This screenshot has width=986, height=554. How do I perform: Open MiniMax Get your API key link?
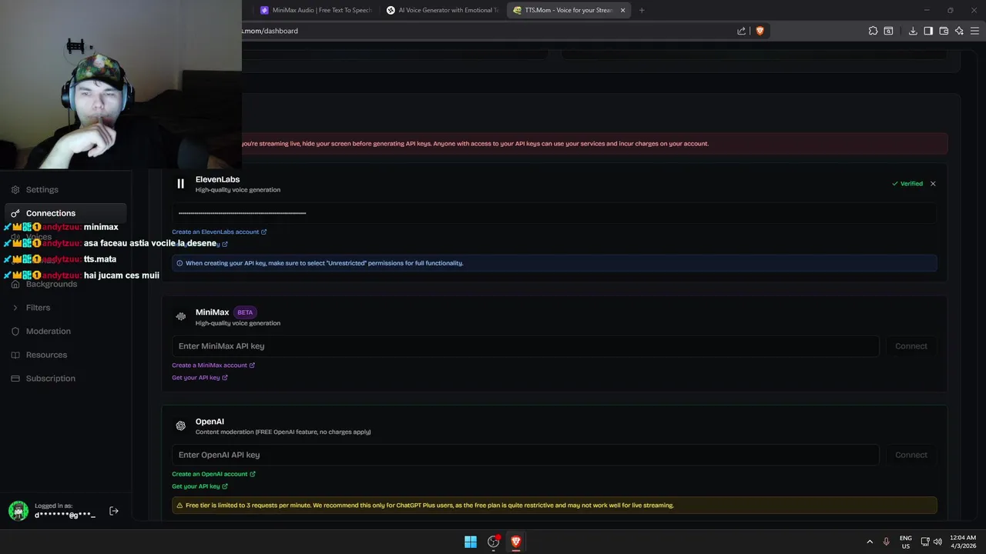pyautogui.click(x=200, y=378)
